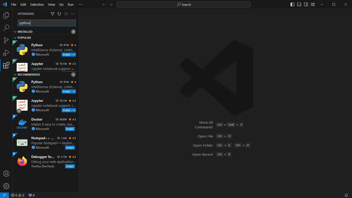Refresh the extensions list
This screenshot has width=352, height=198.
point(59,14)
